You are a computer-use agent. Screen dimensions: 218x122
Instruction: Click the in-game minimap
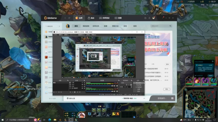point(200,103)
